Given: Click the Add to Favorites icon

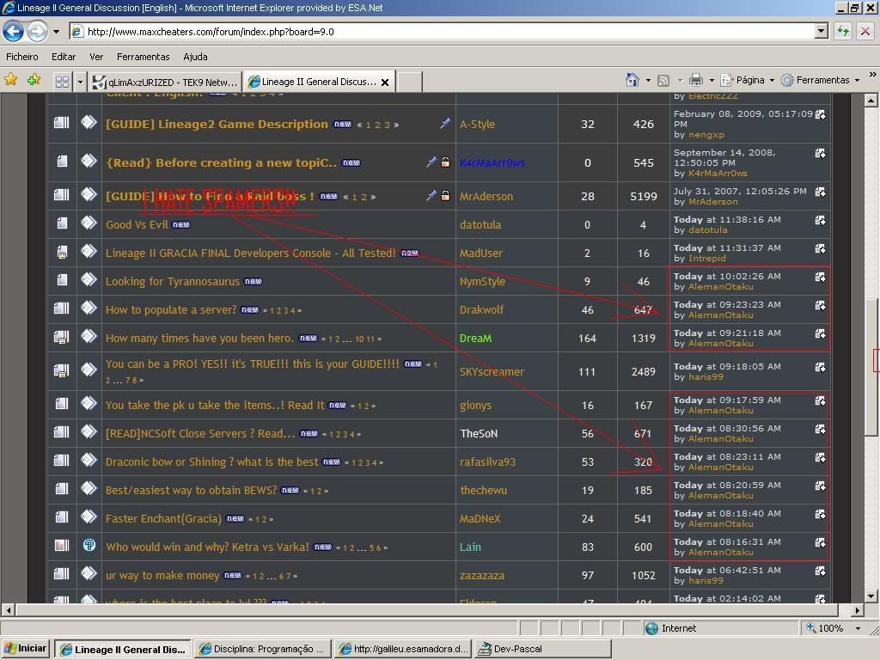Looking at the screenshot, I should 34,80.
